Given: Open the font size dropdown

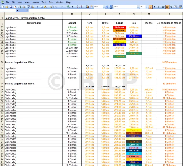Looking at the screenshot, I should (147, 7).
